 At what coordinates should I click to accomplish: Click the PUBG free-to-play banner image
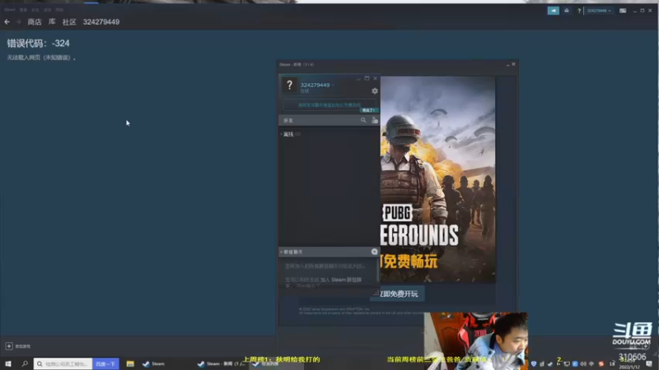click(x=437, y=179)
